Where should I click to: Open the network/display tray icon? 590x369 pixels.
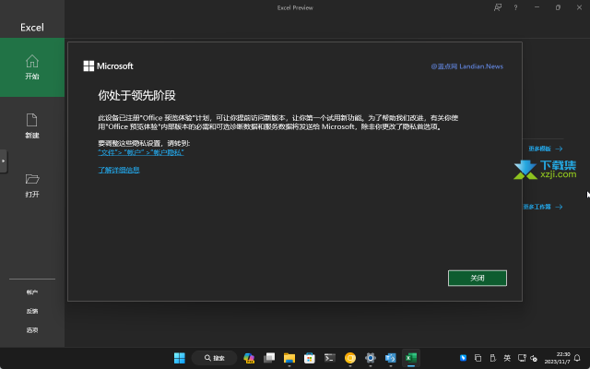[x=522, y=358]
